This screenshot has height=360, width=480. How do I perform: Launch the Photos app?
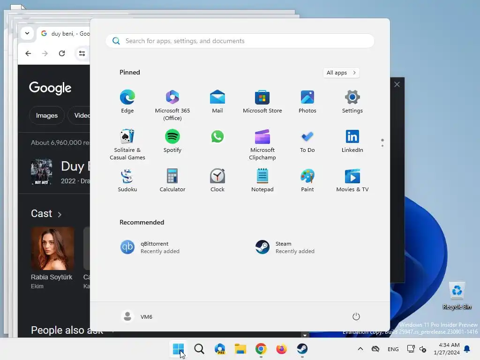307,102
